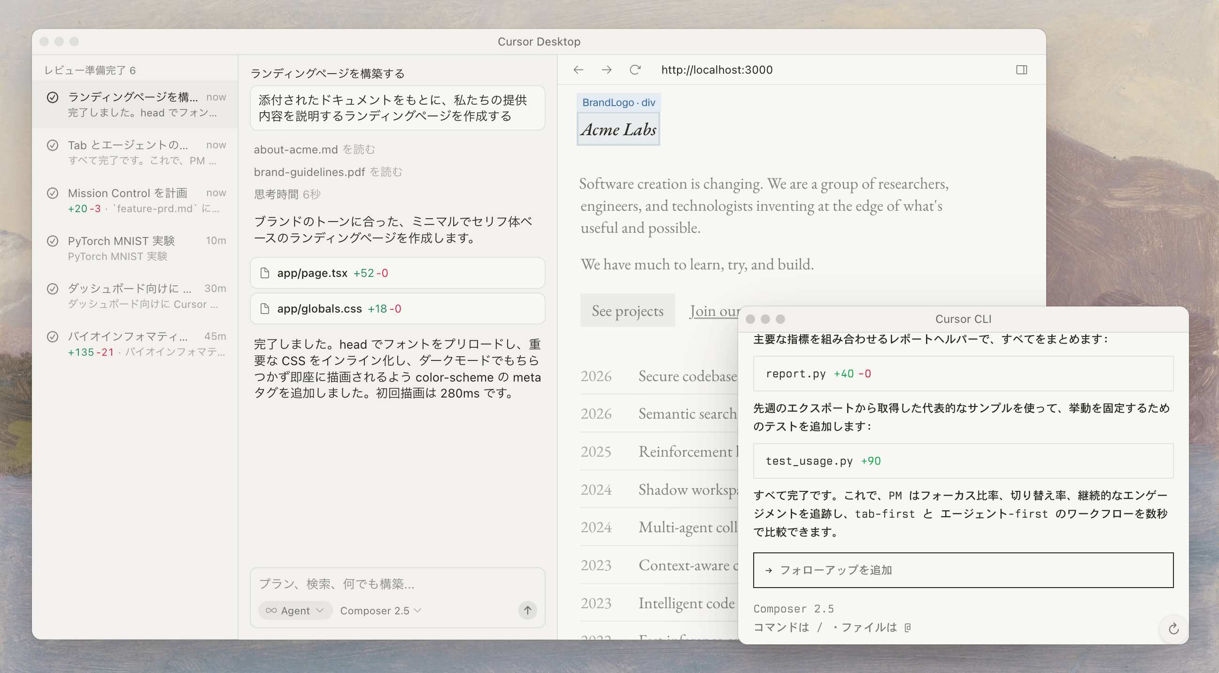
Task: Select the ダッシュボード向けに task row
Action: 135,296
